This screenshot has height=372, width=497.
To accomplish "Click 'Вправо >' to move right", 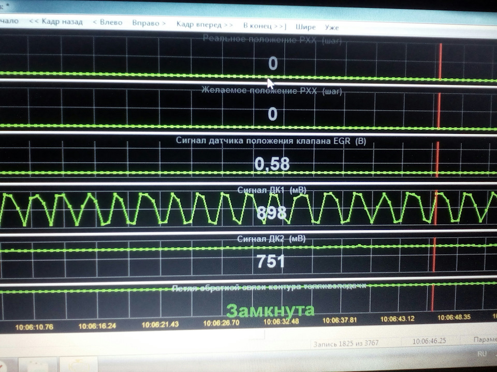I will [x=149, y=23].
